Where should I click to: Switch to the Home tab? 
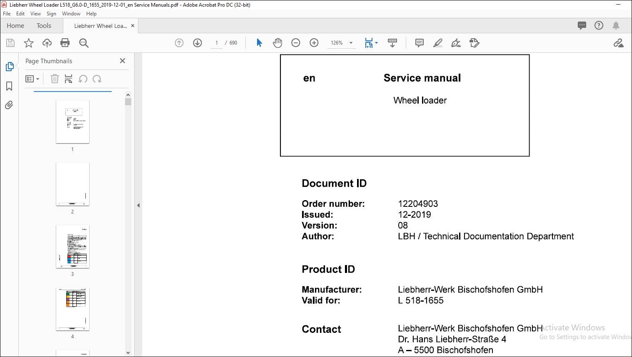coord(15,26)
